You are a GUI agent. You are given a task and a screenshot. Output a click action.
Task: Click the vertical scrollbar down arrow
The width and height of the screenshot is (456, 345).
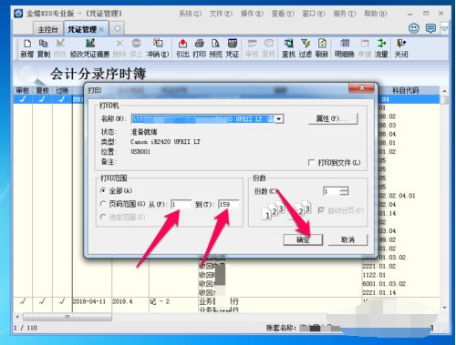pos(444,308)
